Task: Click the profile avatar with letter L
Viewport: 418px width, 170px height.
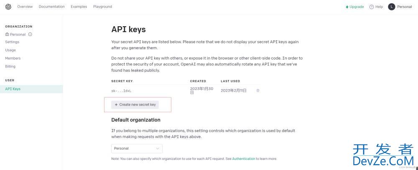Action: [391, 7]
